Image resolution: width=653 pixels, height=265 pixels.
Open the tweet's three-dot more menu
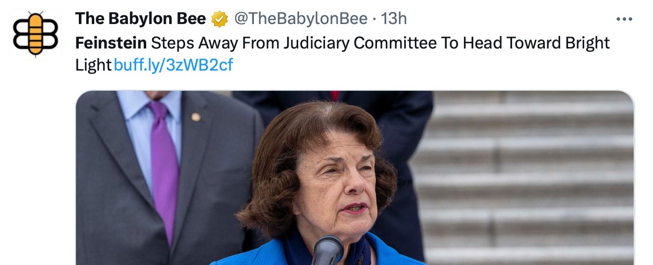(x=624, y=20)
